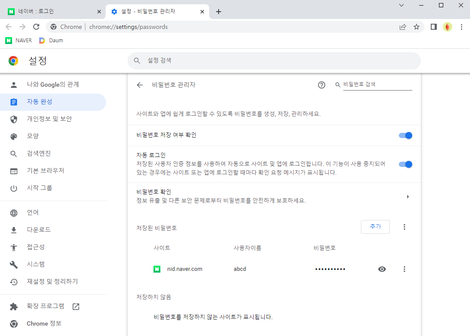Open the Chrome 정보 page
This screenshot has width=470, height=336.
53,324
